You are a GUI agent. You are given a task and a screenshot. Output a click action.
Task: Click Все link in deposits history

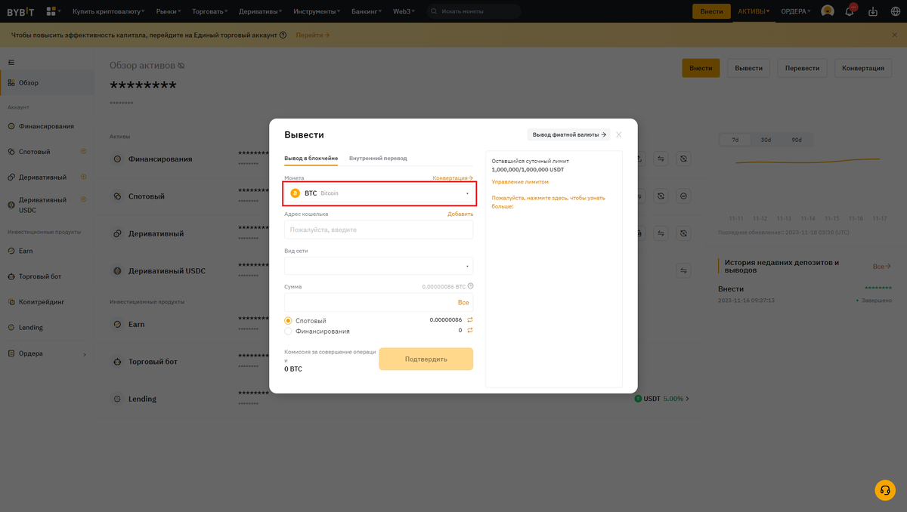coord(882,267)
